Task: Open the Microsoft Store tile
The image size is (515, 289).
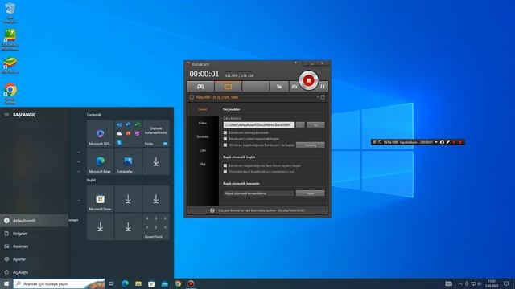Action: (100, 199)
